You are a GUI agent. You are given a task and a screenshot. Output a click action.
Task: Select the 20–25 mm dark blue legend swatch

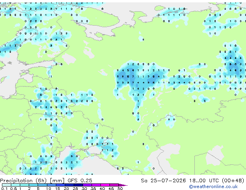pos(69,185)
